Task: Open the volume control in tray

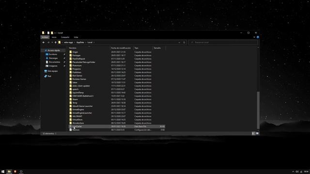Action: (x=297, y=172)
